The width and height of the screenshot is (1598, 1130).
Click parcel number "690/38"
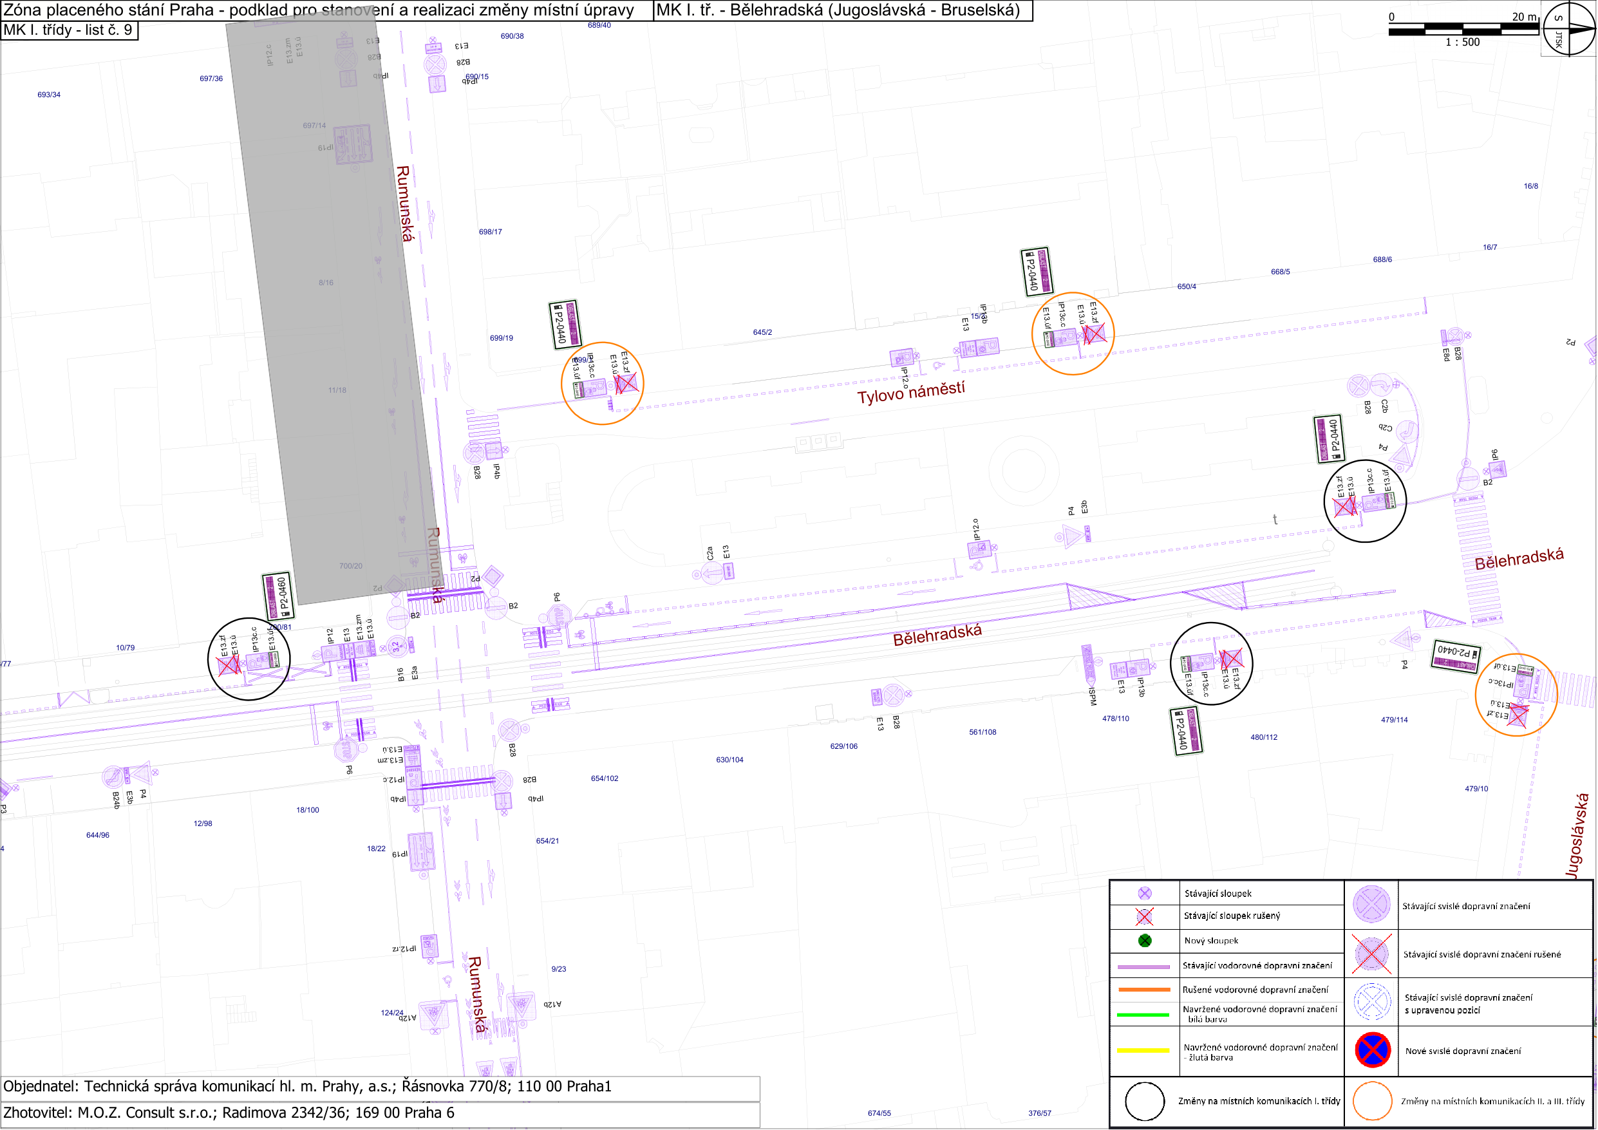click(512, 36)
